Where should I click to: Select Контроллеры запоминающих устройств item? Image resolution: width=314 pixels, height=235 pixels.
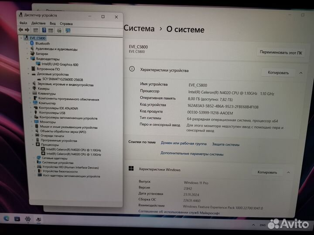pyautogui.click(x=68, y=118)
